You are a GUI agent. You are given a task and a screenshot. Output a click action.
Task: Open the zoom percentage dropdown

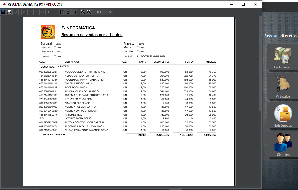(x=110, y=12)
